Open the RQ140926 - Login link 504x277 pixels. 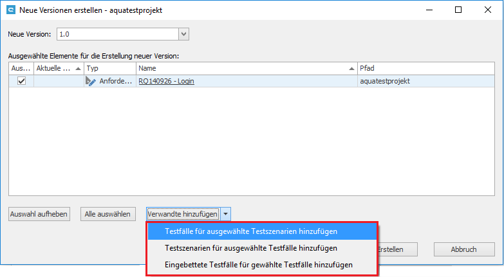point(166,82)
